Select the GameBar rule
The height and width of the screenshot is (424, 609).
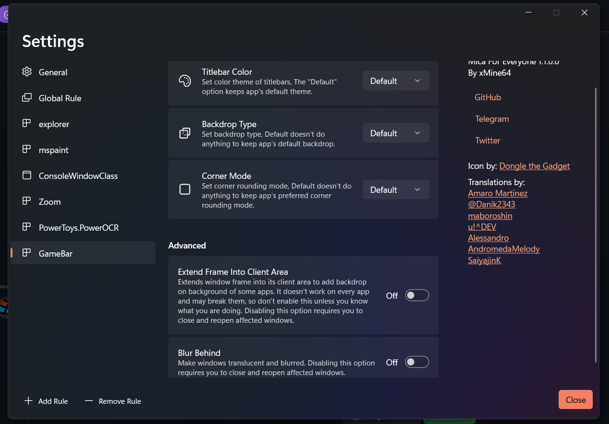[x=83, y=253]
